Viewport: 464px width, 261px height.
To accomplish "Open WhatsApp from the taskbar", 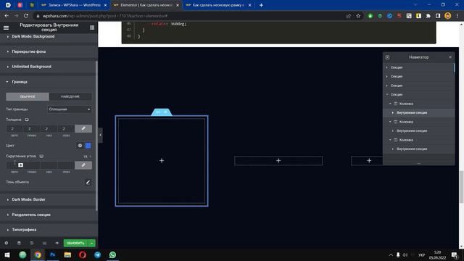I will (113, 254).
